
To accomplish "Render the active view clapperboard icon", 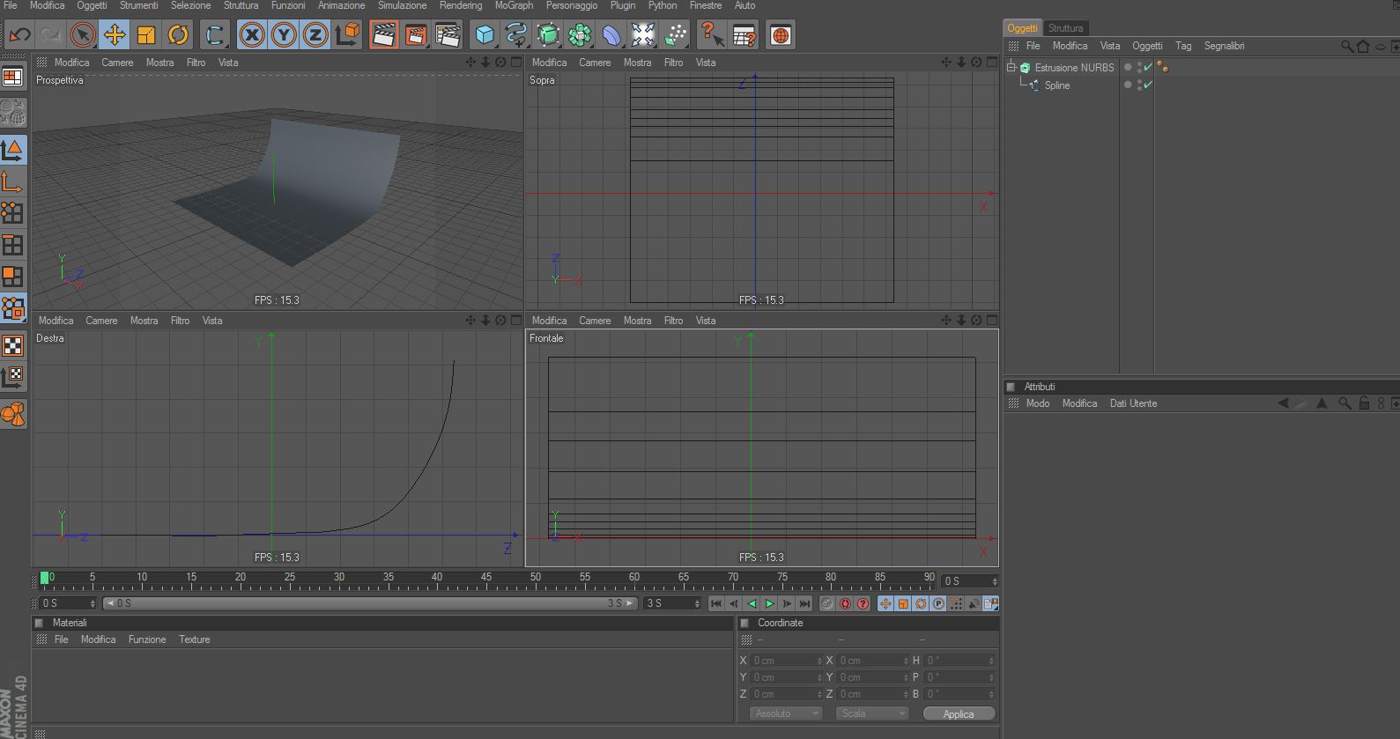I will pos(383,35).
